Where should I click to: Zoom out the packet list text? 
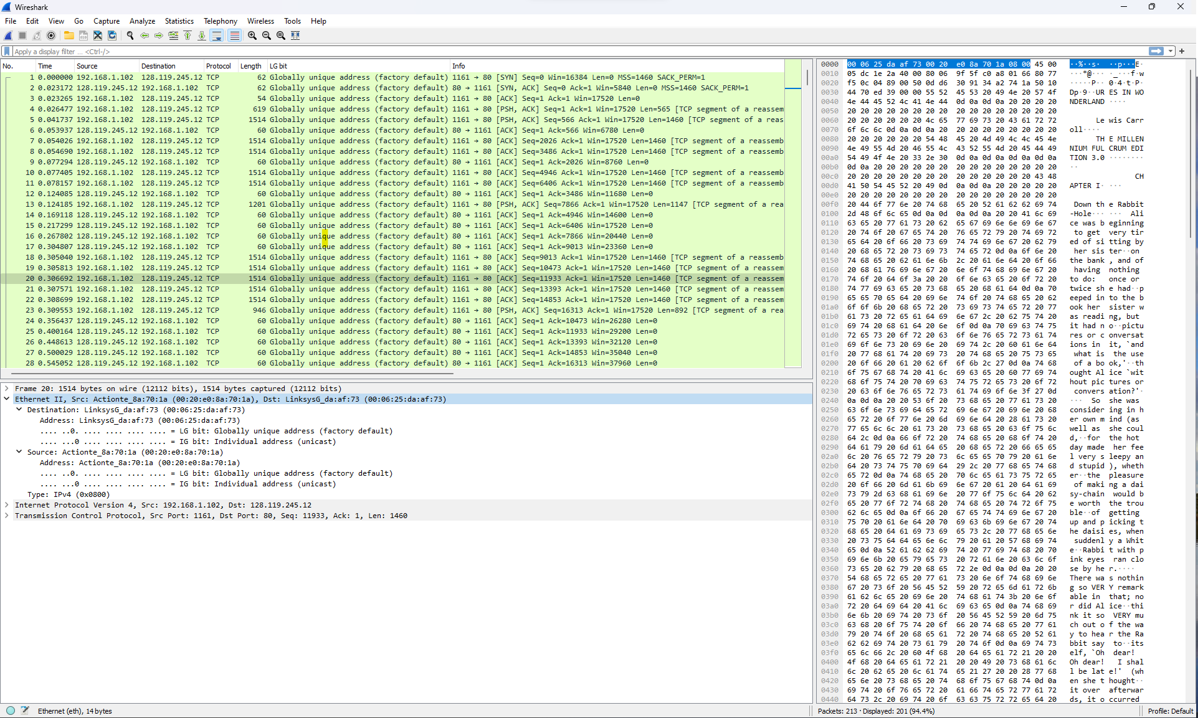click(x=266, y=35)
